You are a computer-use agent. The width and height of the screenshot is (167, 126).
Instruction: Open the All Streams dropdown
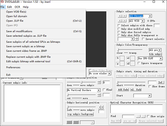pos(150,16)
